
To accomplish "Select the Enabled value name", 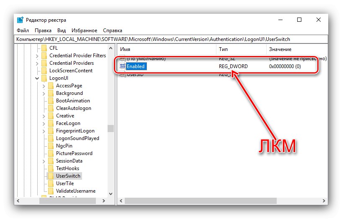I will 136,66.
